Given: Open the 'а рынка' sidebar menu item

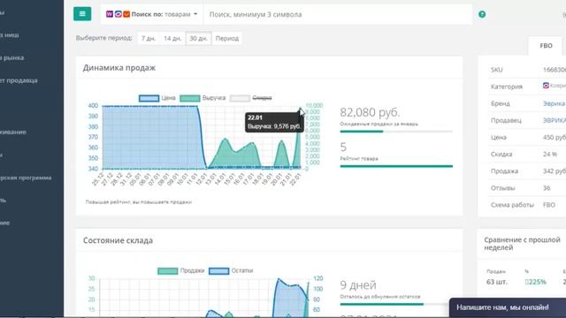Looking at the screenshot, I should point(11,57).
